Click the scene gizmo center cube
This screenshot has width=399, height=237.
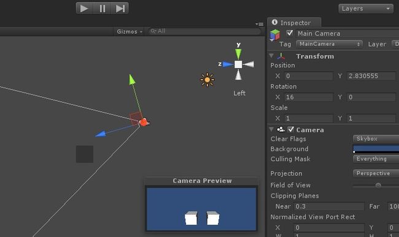tap(238, 64)
